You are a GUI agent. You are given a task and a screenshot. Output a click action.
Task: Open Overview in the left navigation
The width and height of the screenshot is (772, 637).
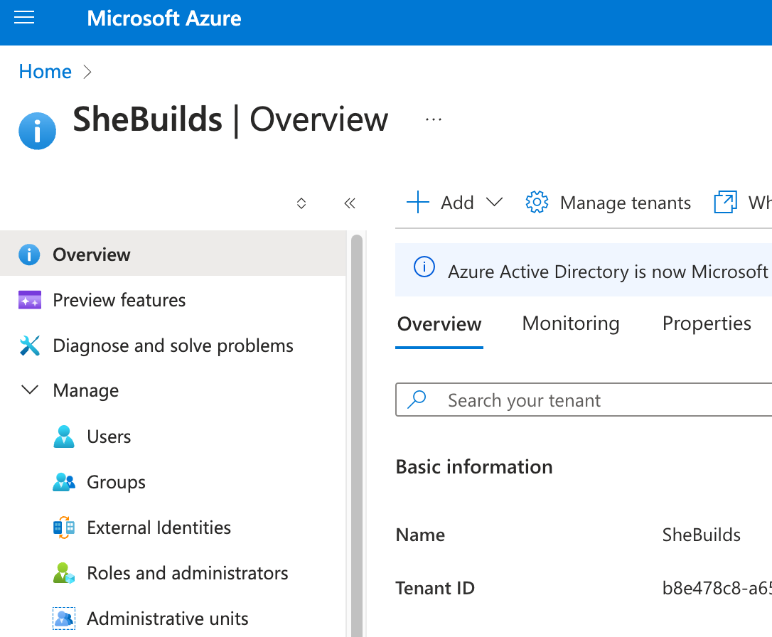coord(173,255)
